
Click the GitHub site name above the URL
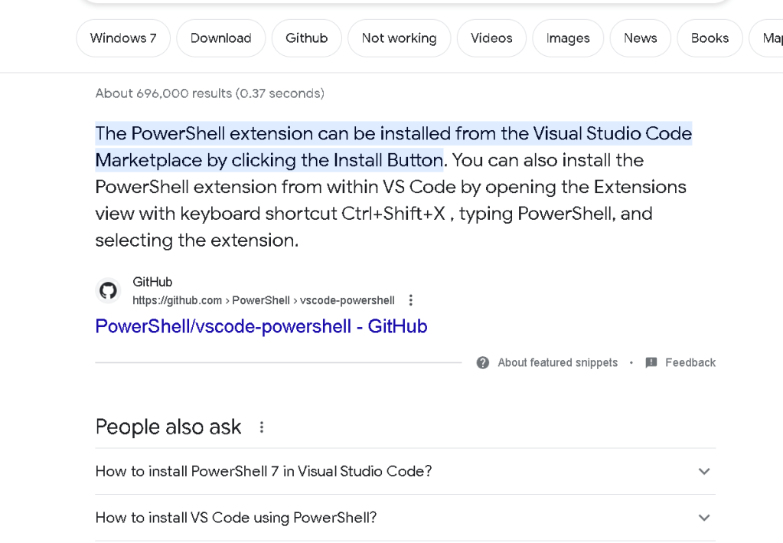pyautogui.click(x=152, y=282)
